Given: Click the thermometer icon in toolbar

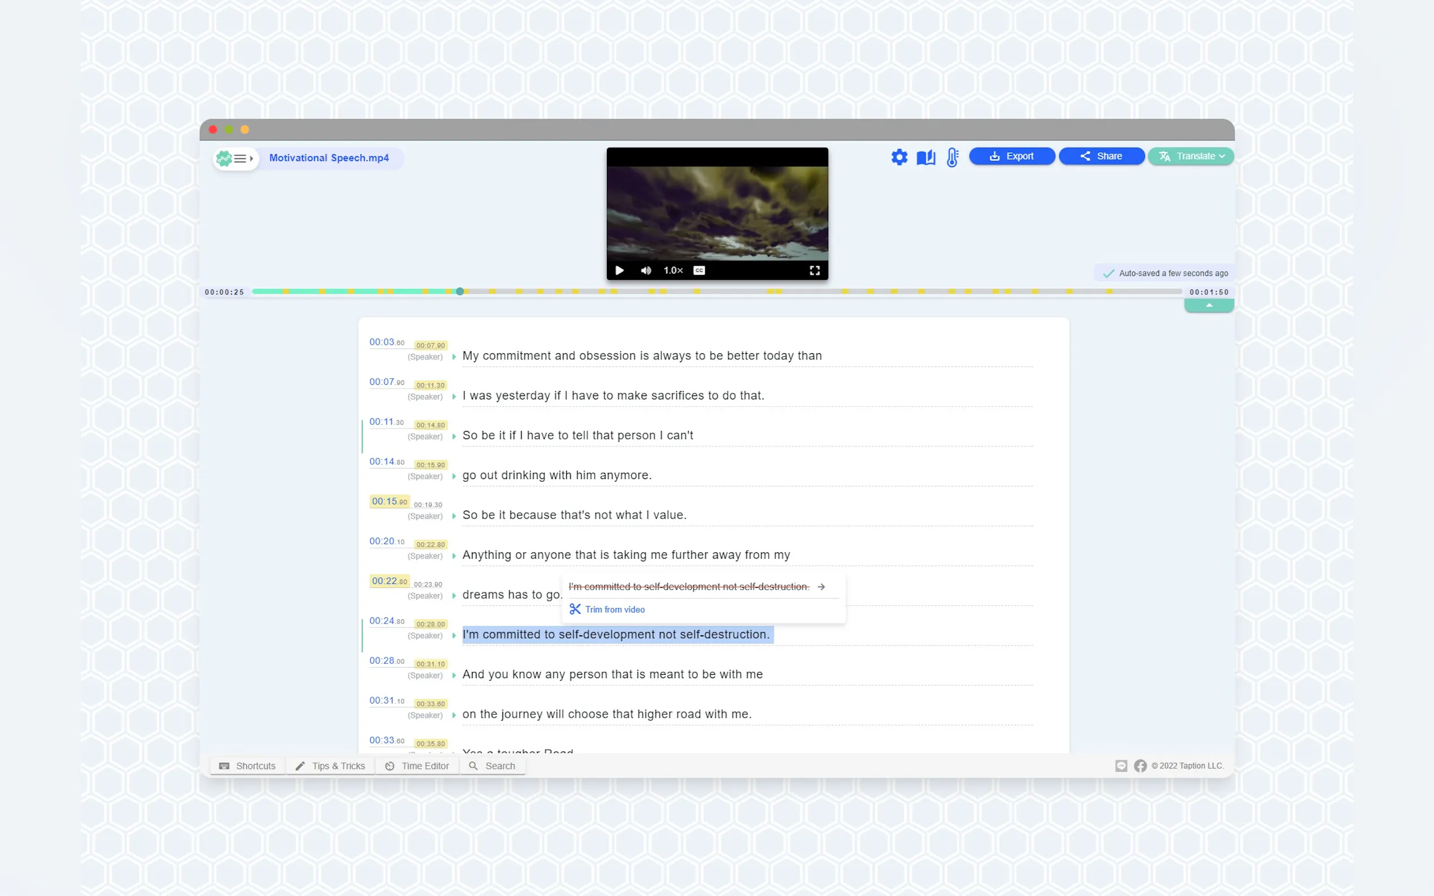Looking at the screenshot, I should click(952, 157).
